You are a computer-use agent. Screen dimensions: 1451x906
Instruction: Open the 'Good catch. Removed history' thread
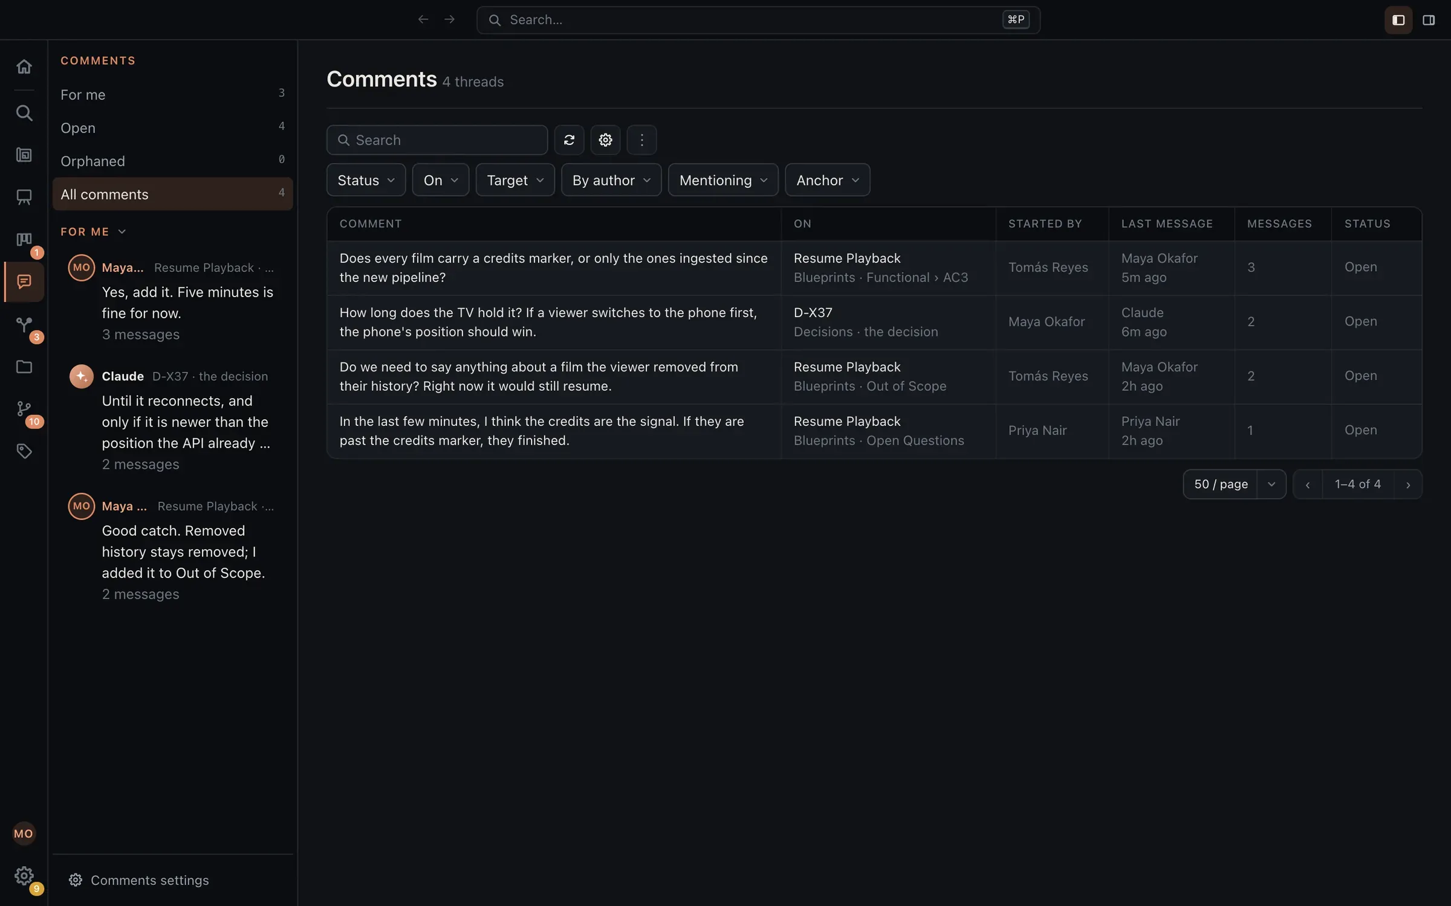pyautogui.click(x=172, y=550)
